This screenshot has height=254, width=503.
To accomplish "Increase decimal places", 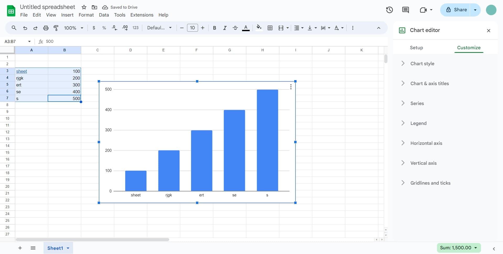I will [x=125, y=28].
